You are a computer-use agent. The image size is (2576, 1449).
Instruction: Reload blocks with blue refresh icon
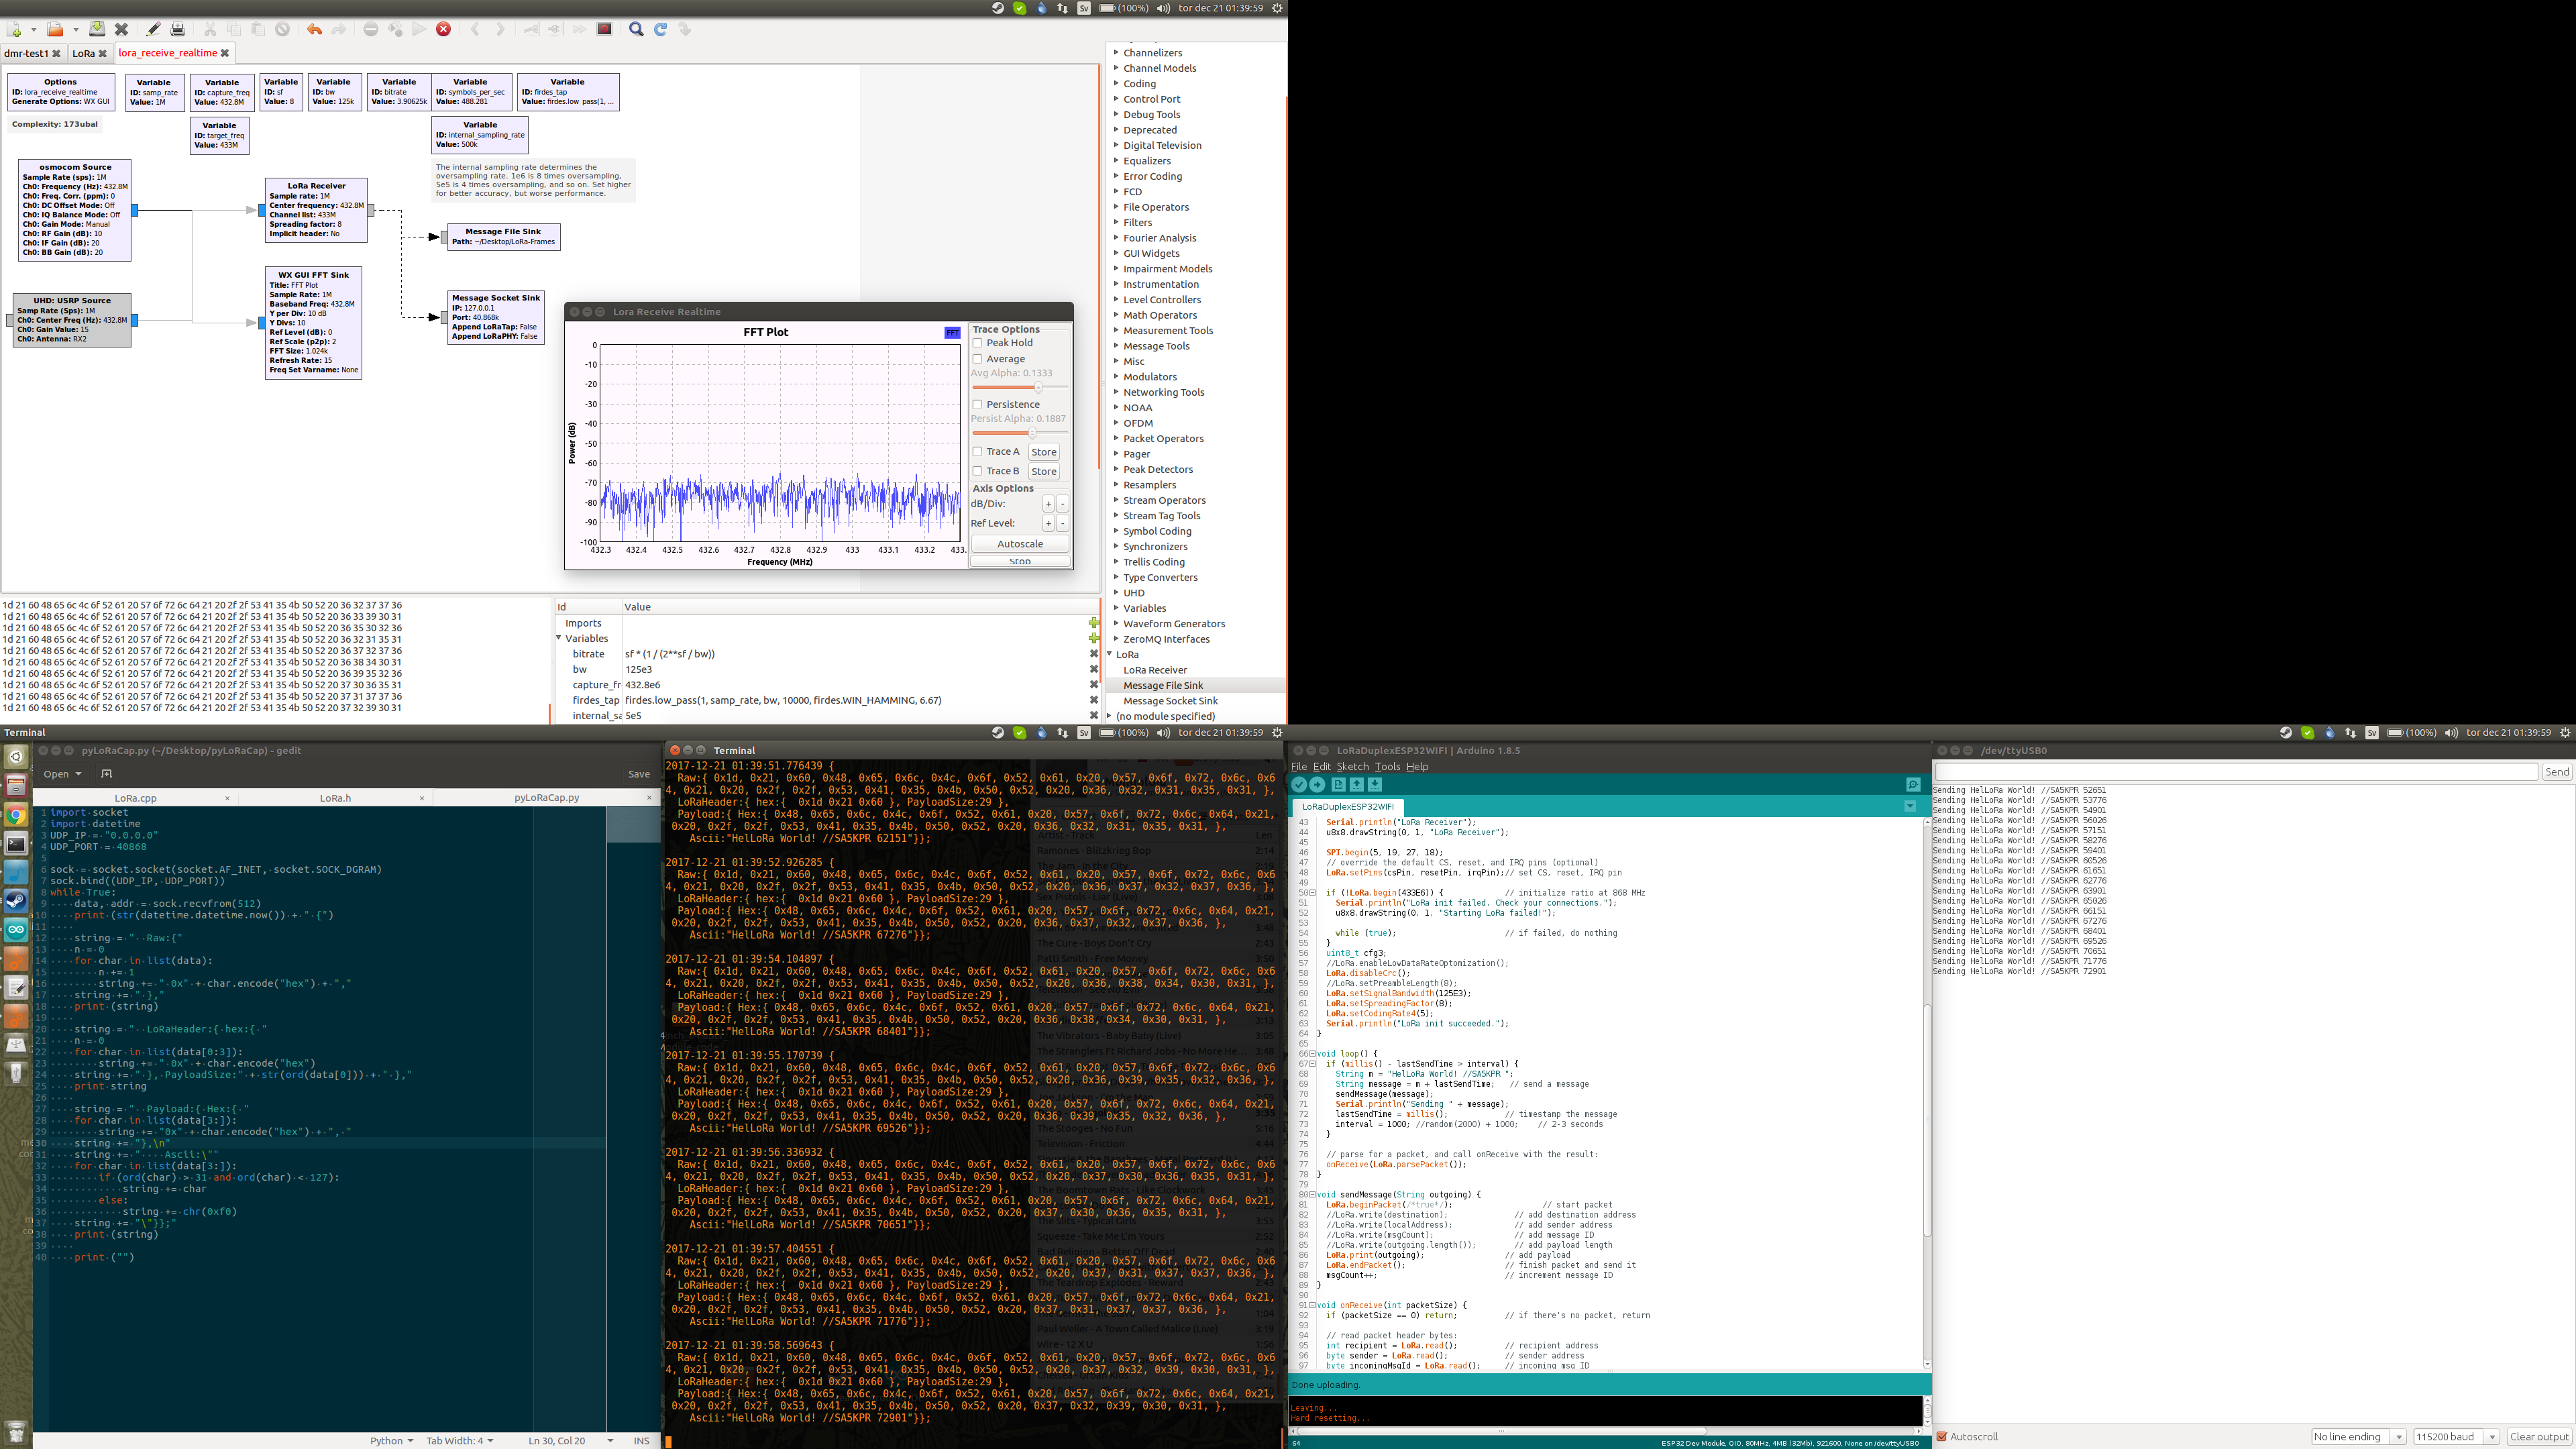pyautogui.click(x=661, y=29)
